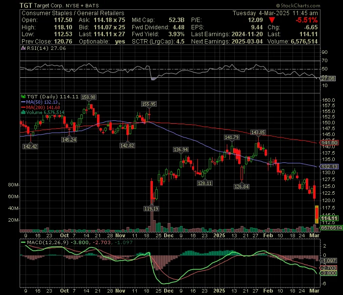This screenshot has height=295, width=343.
Task: Click the MA(200) red legend line
Action: coord(23,108)
